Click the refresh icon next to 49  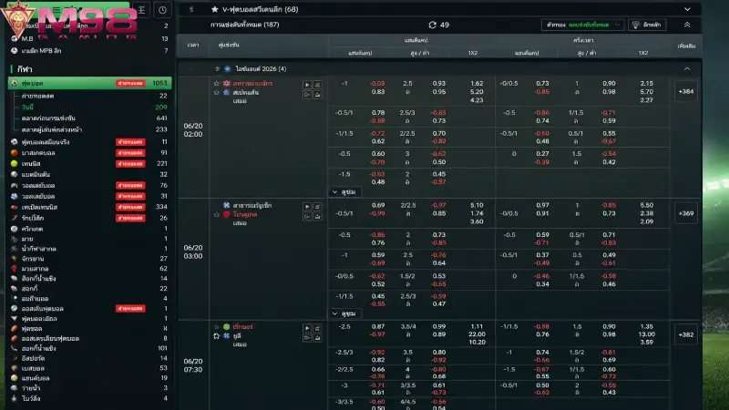click(x=432, y=25)
